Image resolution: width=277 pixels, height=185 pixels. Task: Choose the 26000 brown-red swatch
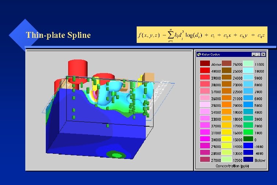tap(226, 64)
